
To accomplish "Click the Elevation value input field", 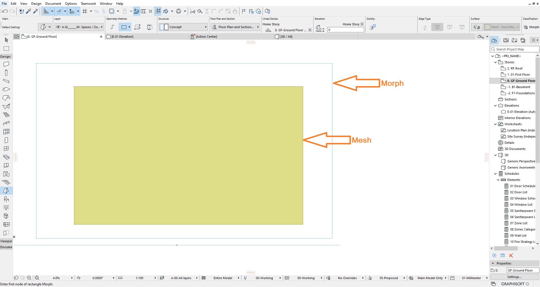I will click(346, 30).
